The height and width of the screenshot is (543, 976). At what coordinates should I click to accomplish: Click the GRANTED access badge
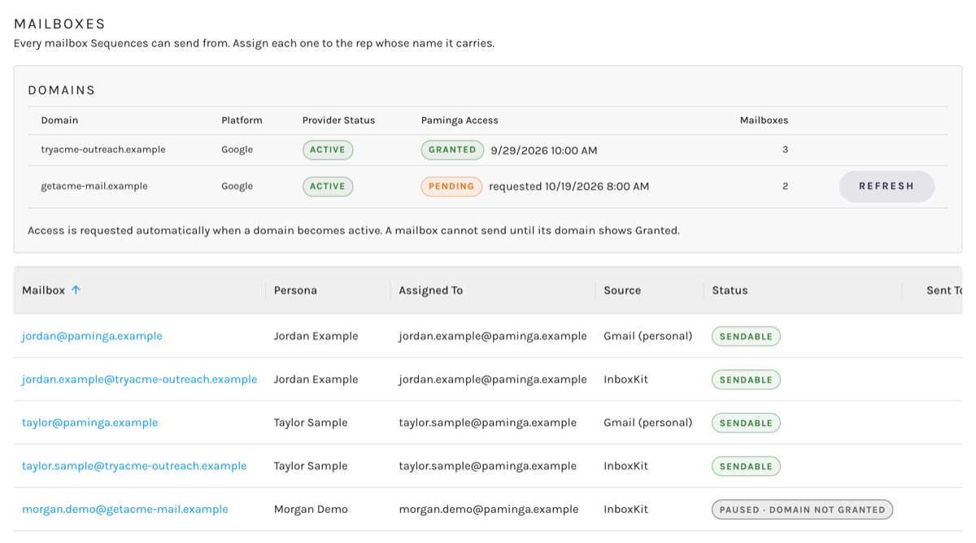tap(452, 150)
